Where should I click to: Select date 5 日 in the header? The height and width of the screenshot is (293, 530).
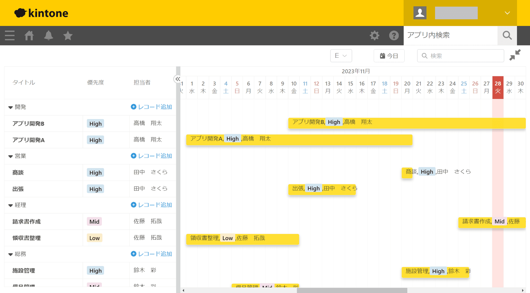(237, 87)
